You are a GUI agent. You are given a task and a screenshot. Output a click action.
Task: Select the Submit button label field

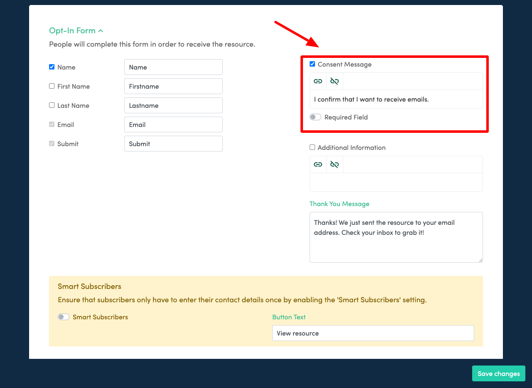pos(173,144)
